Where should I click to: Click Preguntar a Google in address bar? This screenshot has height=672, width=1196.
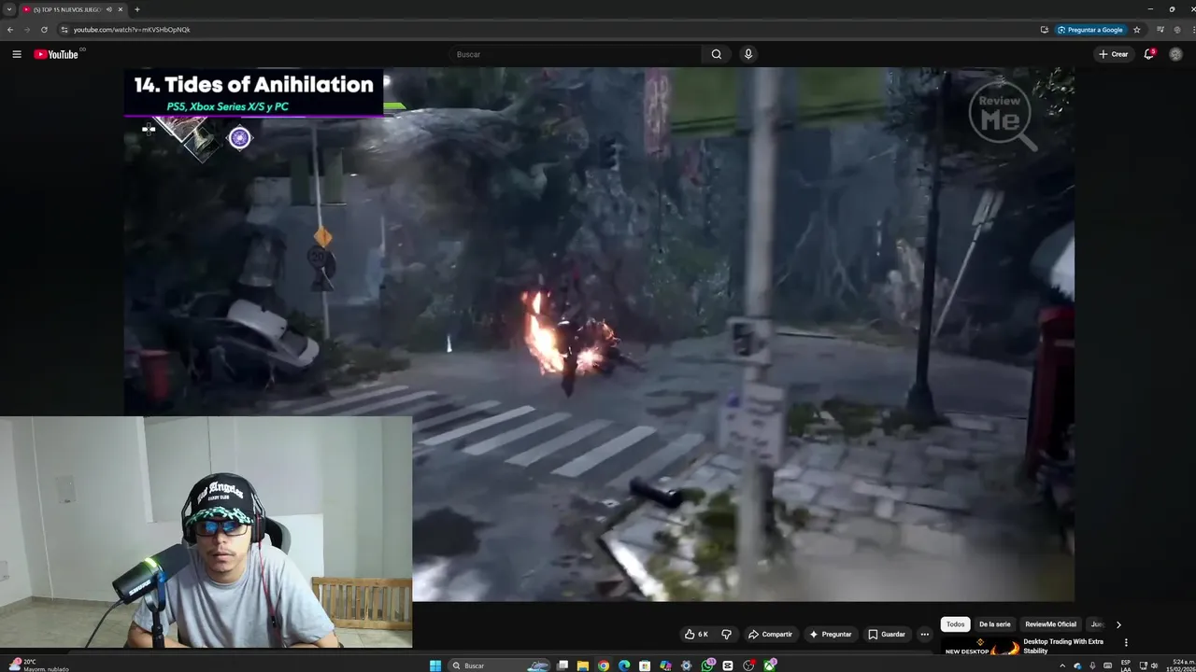(x=1089, y=29)
